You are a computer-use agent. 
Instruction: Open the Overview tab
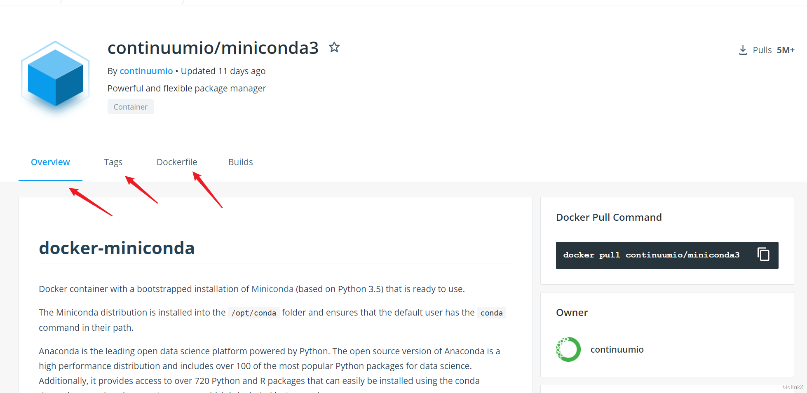50,162
